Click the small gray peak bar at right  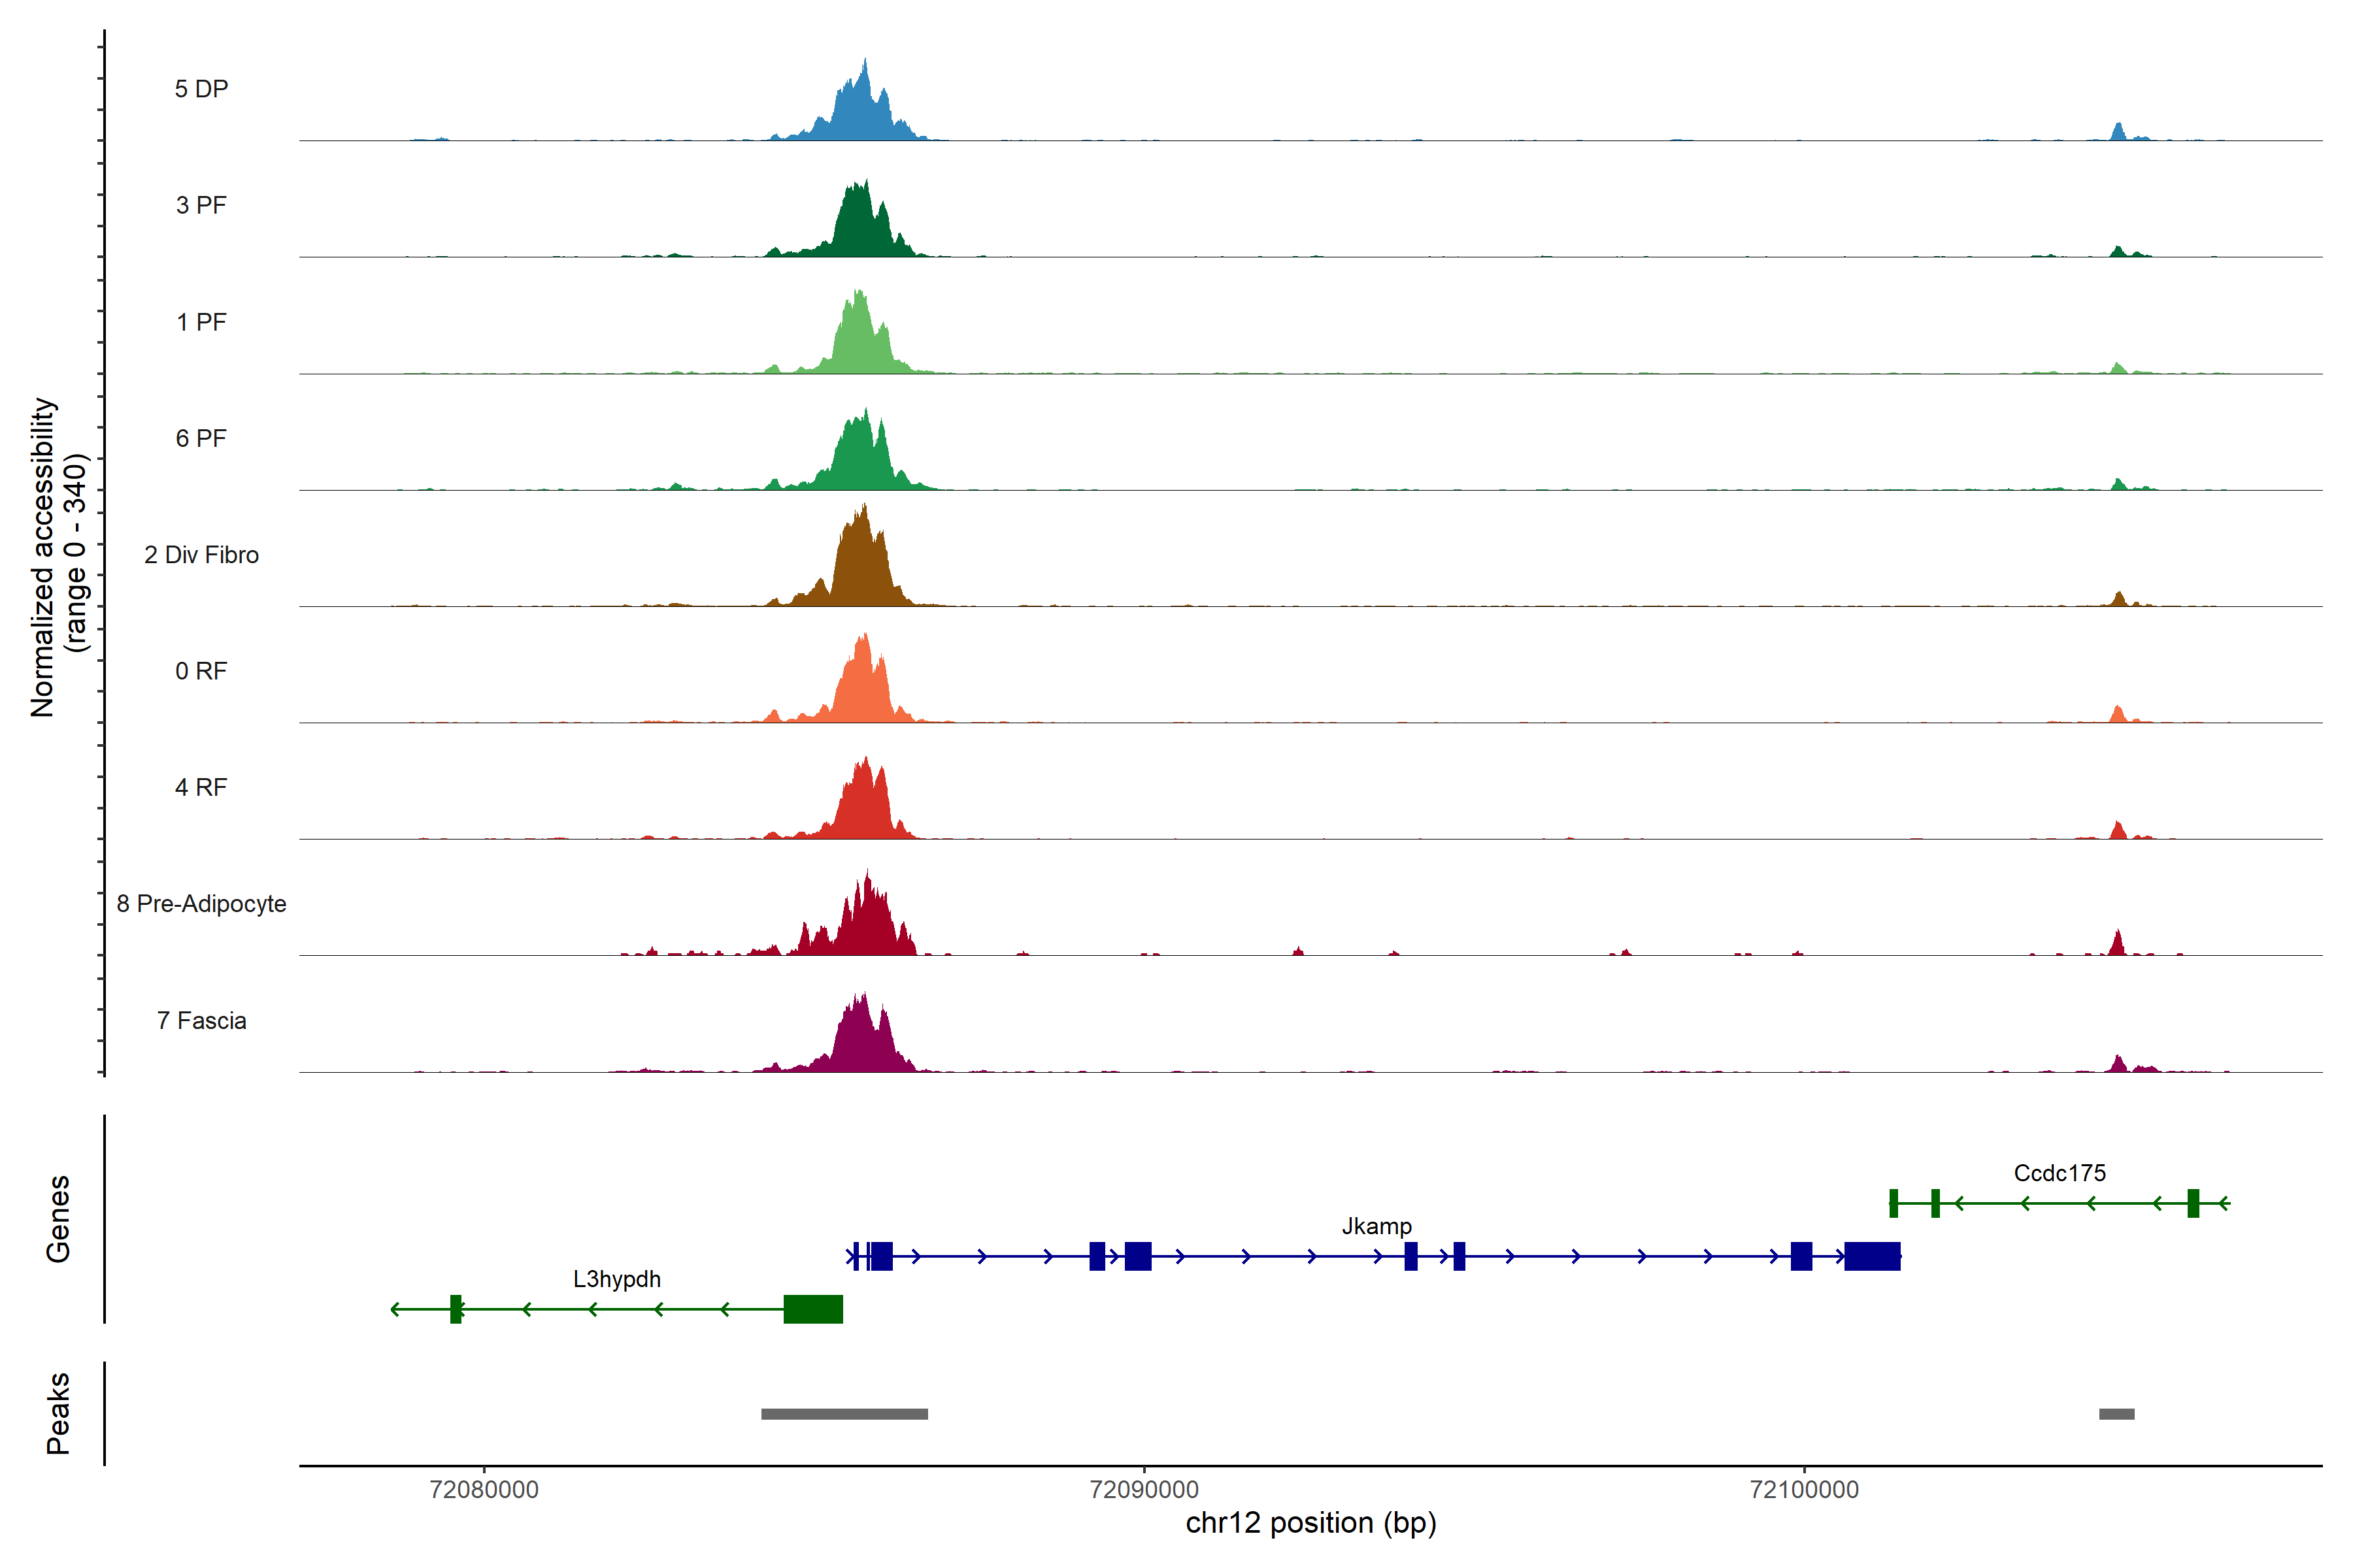point(2116,1414)
